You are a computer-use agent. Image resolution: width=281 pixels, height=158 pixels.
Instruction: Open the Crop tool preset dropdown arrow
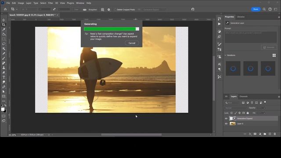[17, 9]
